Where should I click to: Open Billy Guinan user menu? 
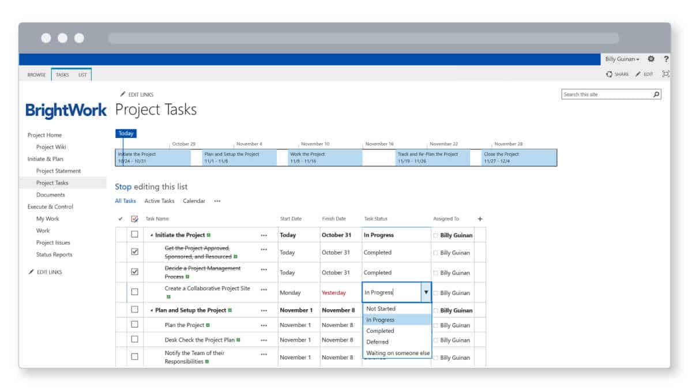tap(622, 59)
